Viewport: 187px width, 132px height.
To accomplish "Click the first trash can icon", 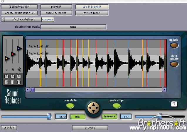I will 7,82.
